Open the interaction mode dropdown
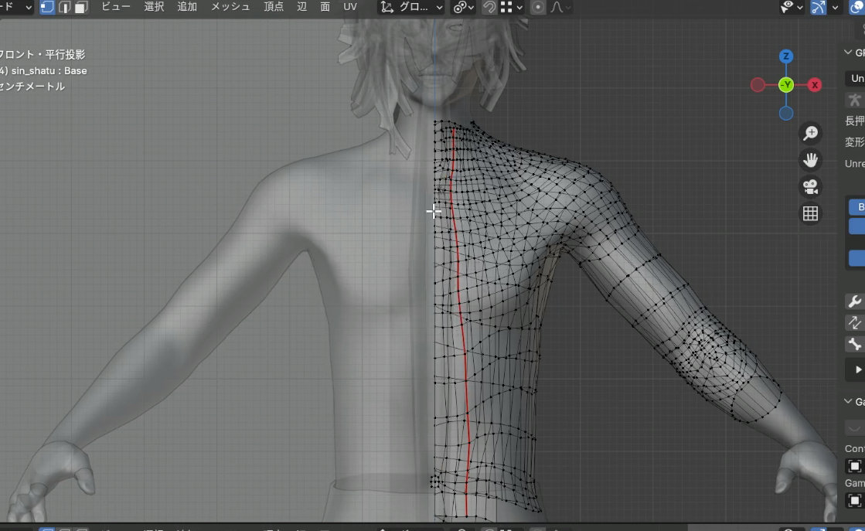Viewport: 865px width, 531px height. [x=16, y=7]
